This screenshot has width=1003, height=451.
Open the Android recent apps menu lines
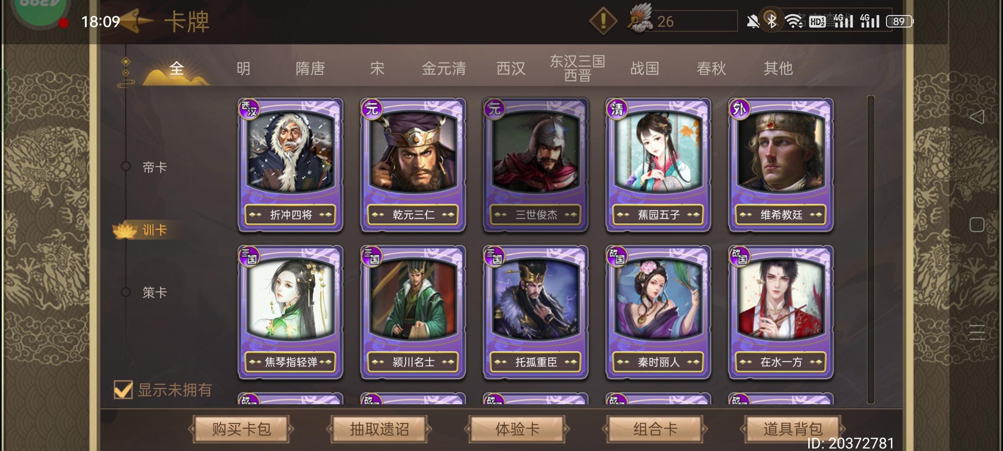(977, 332)
